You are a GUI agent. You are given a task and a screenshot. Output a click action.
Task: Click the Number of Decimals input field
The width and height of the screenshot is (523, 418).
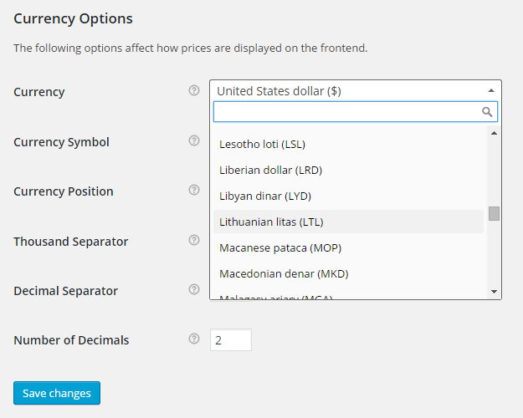coord(230,340)
